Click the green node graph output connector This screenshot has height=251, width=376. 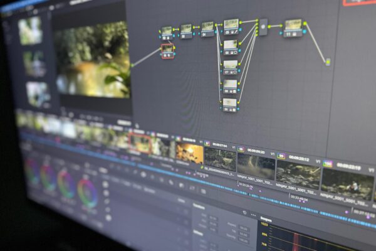click(x=328, y=61)
